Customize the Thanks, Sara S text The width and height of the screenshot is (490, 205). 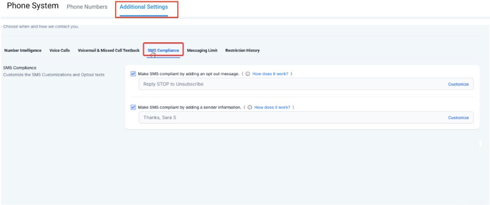coord(458,118)
